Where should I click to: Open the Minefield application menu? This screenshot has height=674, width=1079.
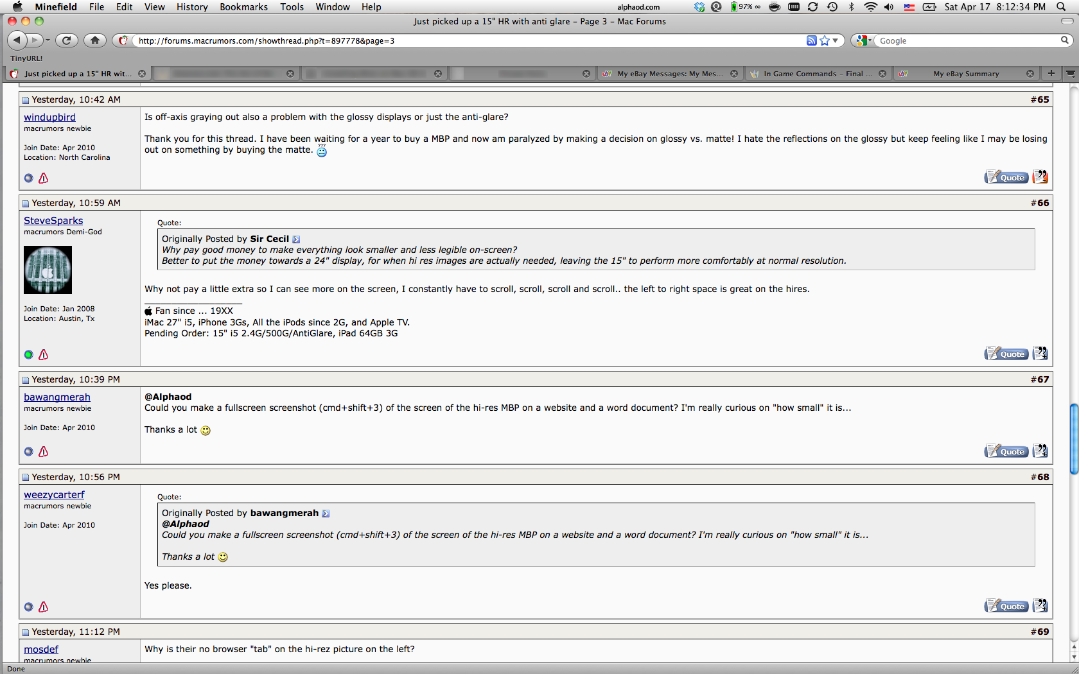click(x=56, y=7)
